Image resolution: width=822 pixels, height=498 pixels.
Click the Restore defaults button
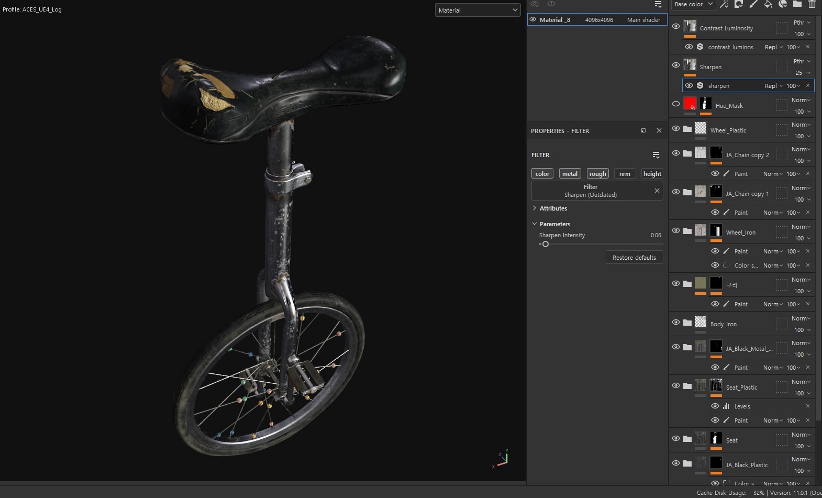pyautogui.click(x=634, y=258)
